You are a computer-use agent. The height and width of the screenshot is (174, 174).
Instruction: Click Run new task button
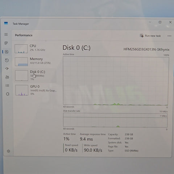(150, 36)
